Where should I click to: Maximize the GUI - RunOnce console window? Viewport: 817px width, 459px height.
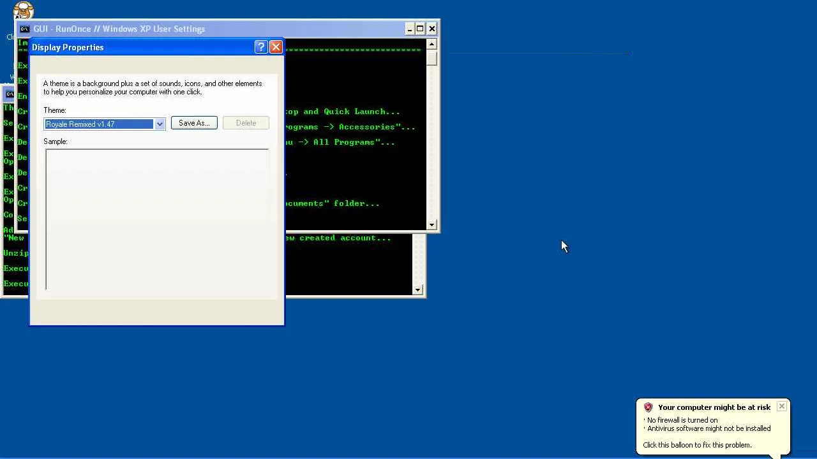point(421,29)
